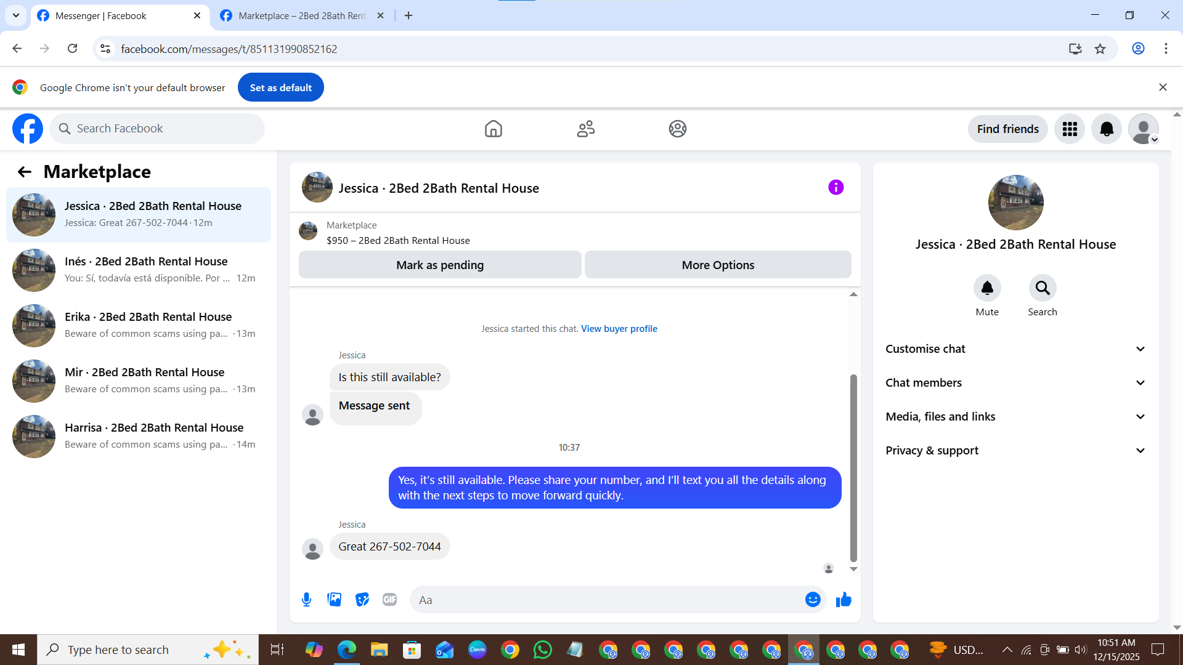The width and height of the screenshot is (1183, 665).
Task: Attach a photo file to the message
Action: [x=335, y=600]
